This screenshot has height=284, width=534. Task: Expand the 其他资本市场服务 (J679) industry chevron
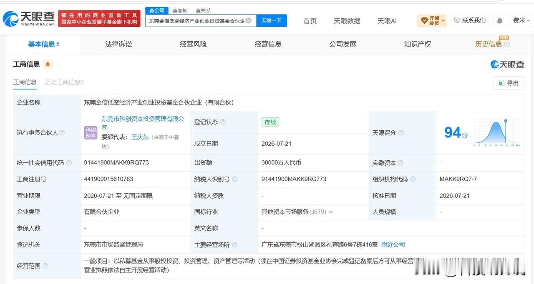click(x=331, y=212)
